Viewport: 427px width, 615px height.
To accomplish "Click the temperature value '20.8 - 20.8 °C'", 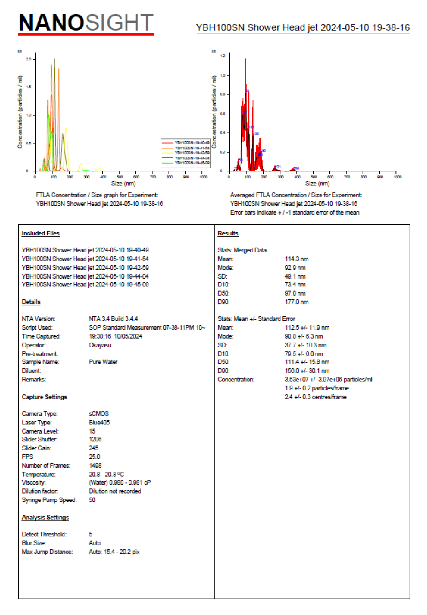I will pyautogui.click(x=106, y=474).
